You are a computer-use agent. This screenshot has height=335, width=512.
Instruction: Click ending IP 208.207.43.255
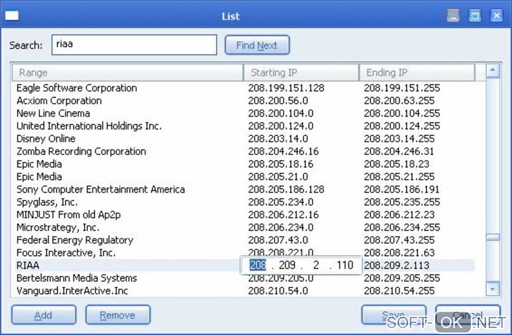[399, 240]
